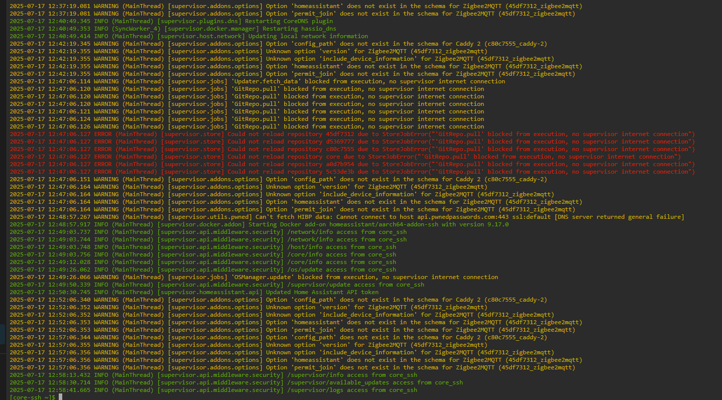
Task: Select the 12:57:06.355 Unknown option 'version' warning
Action: click(249, 345)
